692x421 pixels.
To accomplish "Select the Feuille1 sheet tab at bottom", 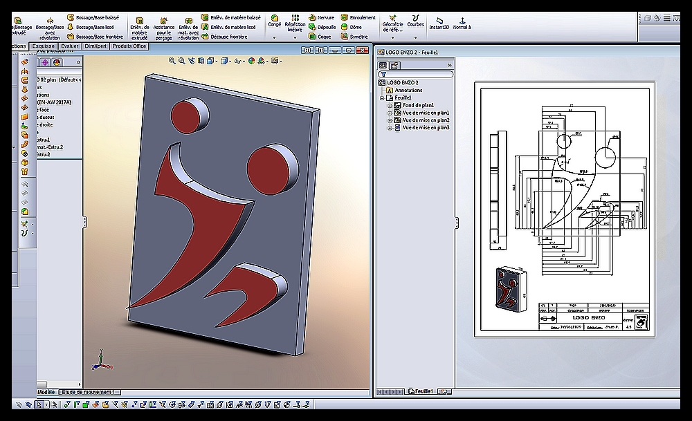I will point(421,391).
